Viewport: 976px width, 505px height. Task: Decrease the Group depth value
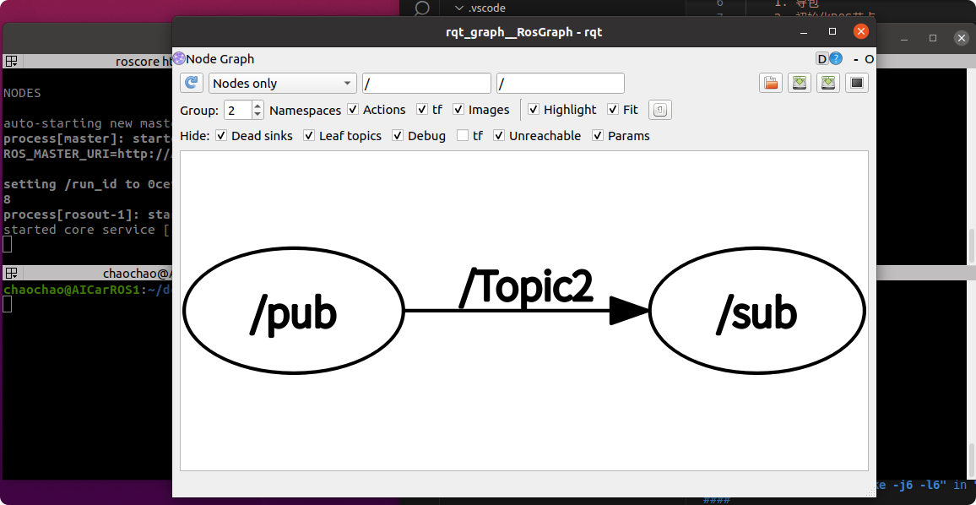coord(258,115)
